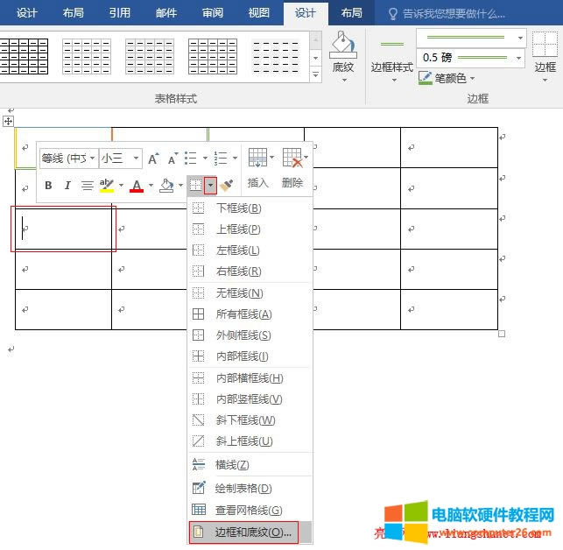The image size is (563, 550).
Task: Select 左框线(L) left border
Action: pyautogui.click(x=250, y=250)
